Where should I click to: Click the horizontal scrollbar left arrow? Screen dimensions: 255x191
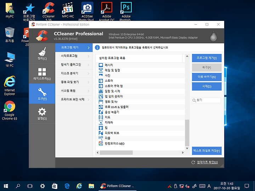(98, 152)
